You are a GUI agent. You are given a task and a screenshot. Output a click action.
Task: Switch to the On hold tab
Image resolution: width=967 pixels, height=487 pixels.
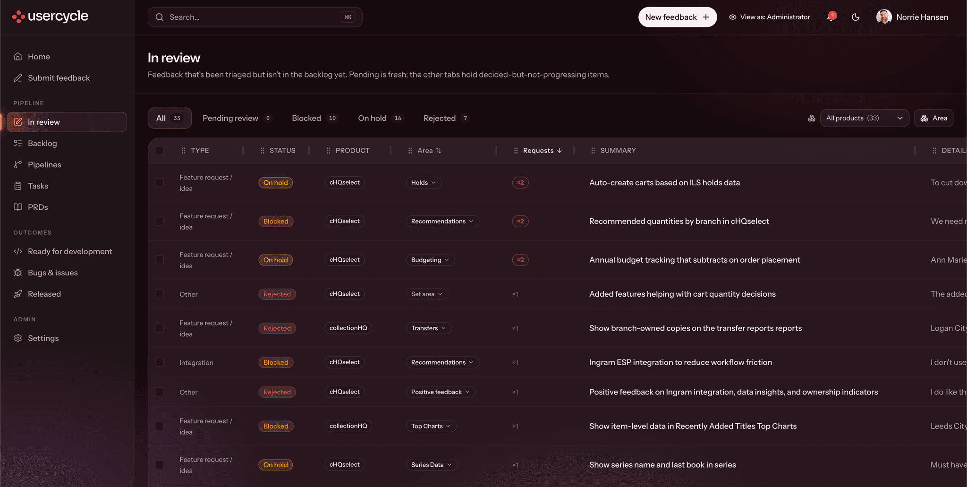pyautogui.click(x=380, y=118)
